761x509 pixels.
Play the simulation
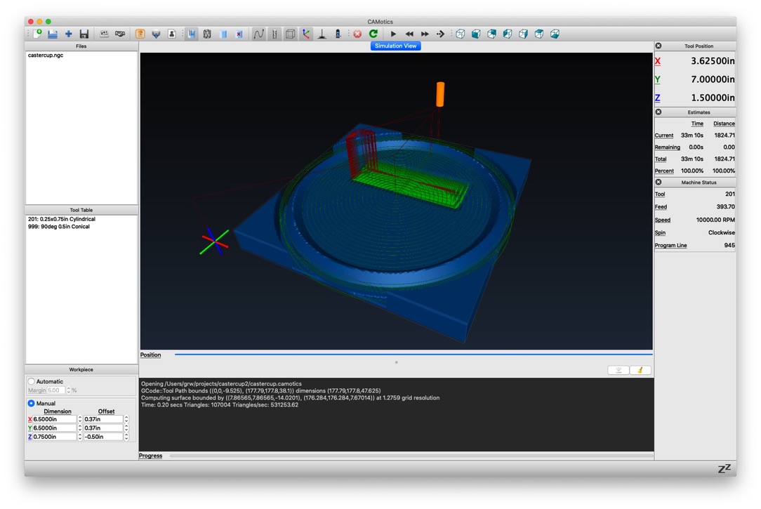[394, 34]
